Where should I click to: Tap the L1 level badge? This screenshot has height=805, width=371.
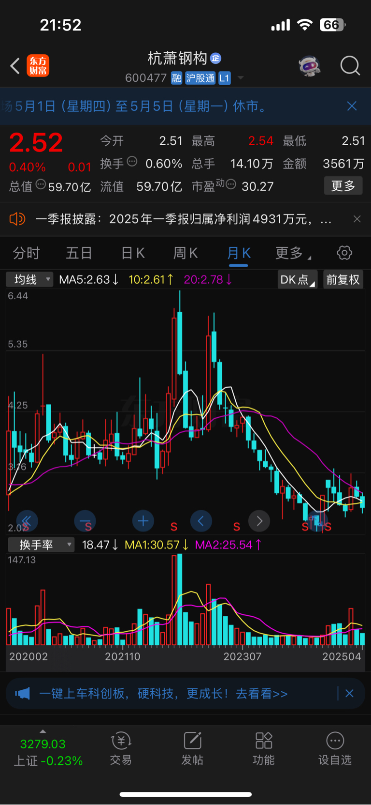click(225, 78)
